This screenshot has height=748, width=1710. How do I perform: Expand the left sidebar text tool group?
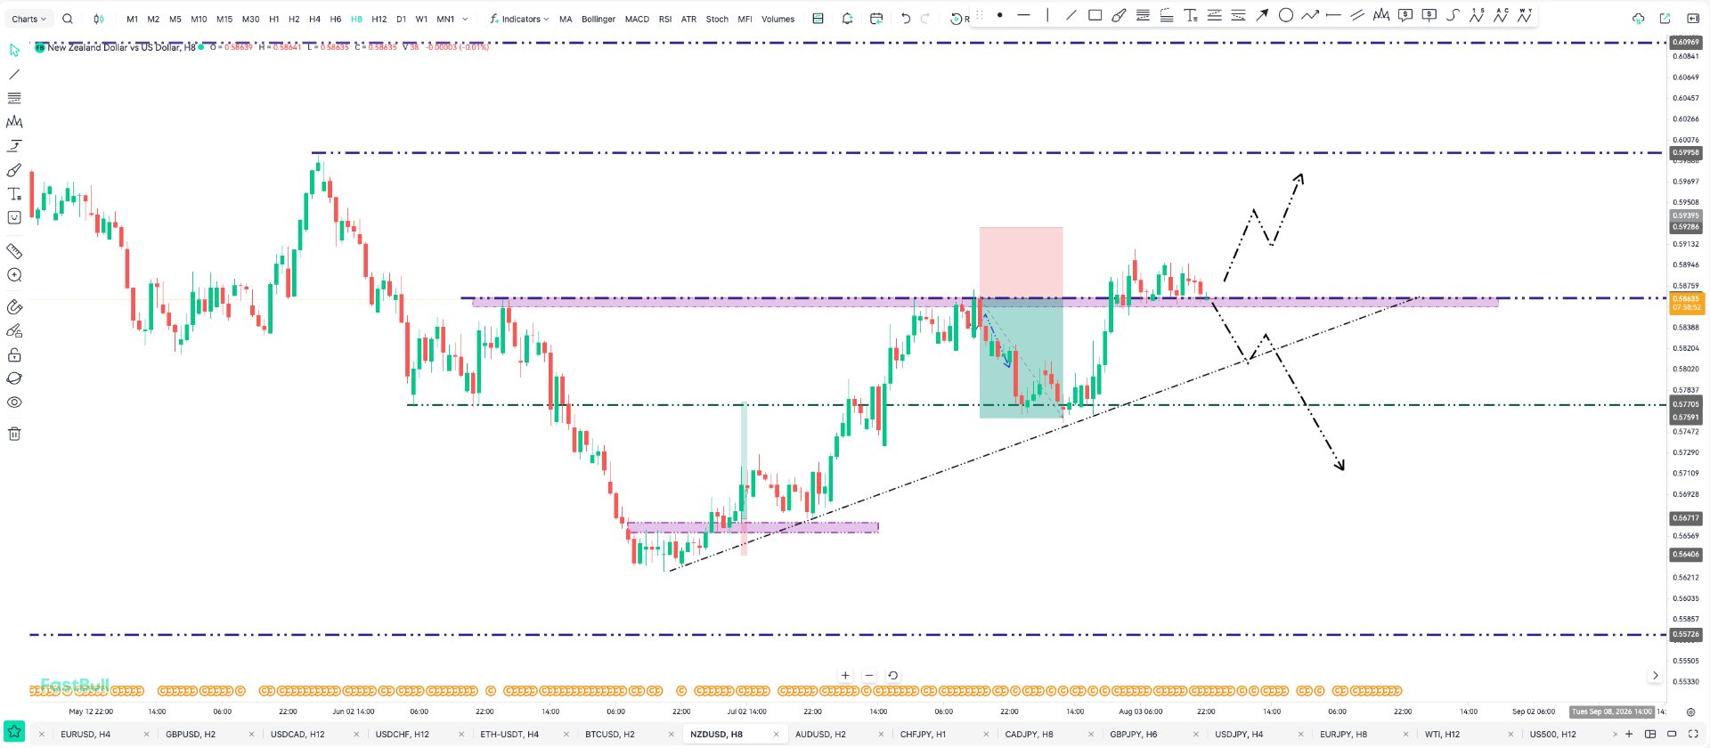click(x=14, y=194)
